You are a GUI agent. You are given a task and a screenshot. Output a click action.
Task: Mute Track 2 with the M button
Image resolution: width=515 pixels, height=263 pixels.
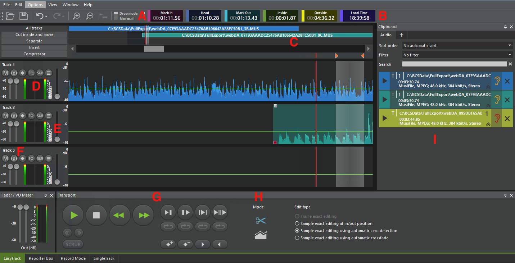5,115
